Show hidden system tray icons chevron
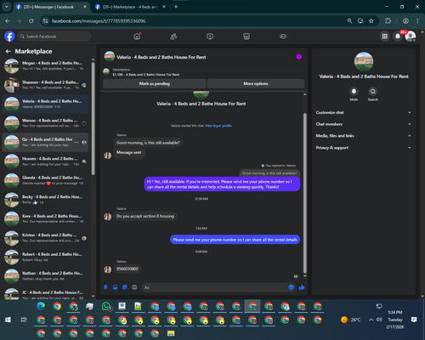The height and width of the screenshot is (340, 425). [371, 320]
